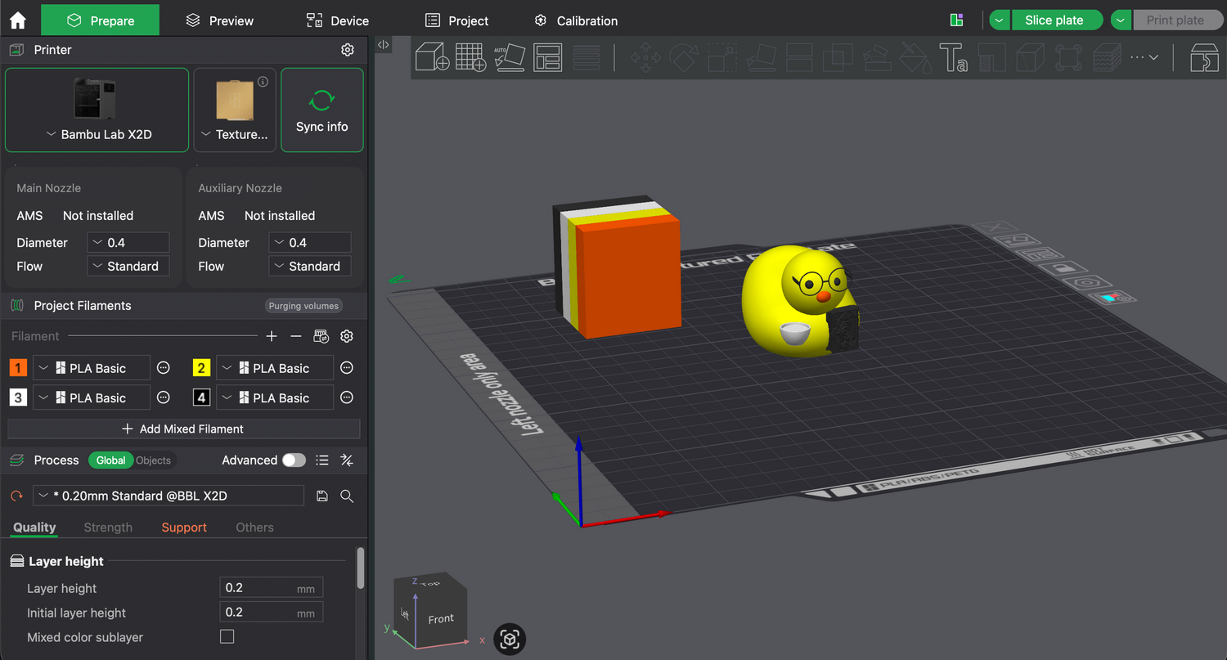Open the 0.20mm Standard process preset dropdown
This screenshot has width=1227, height=660.
169,496
